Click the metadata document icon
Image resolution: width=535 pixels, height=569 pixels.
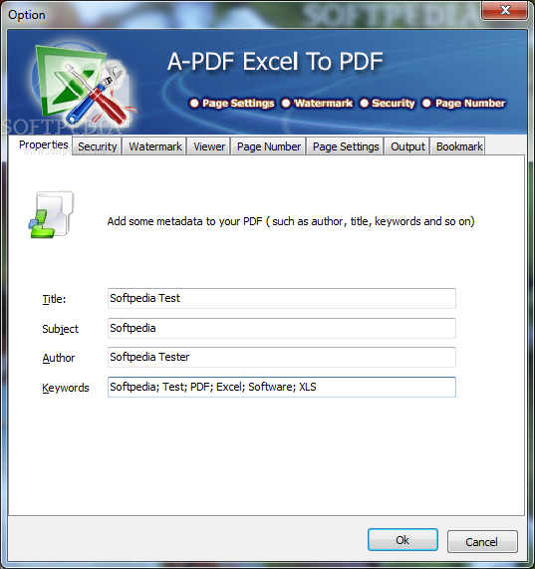(x=51, y=214)
